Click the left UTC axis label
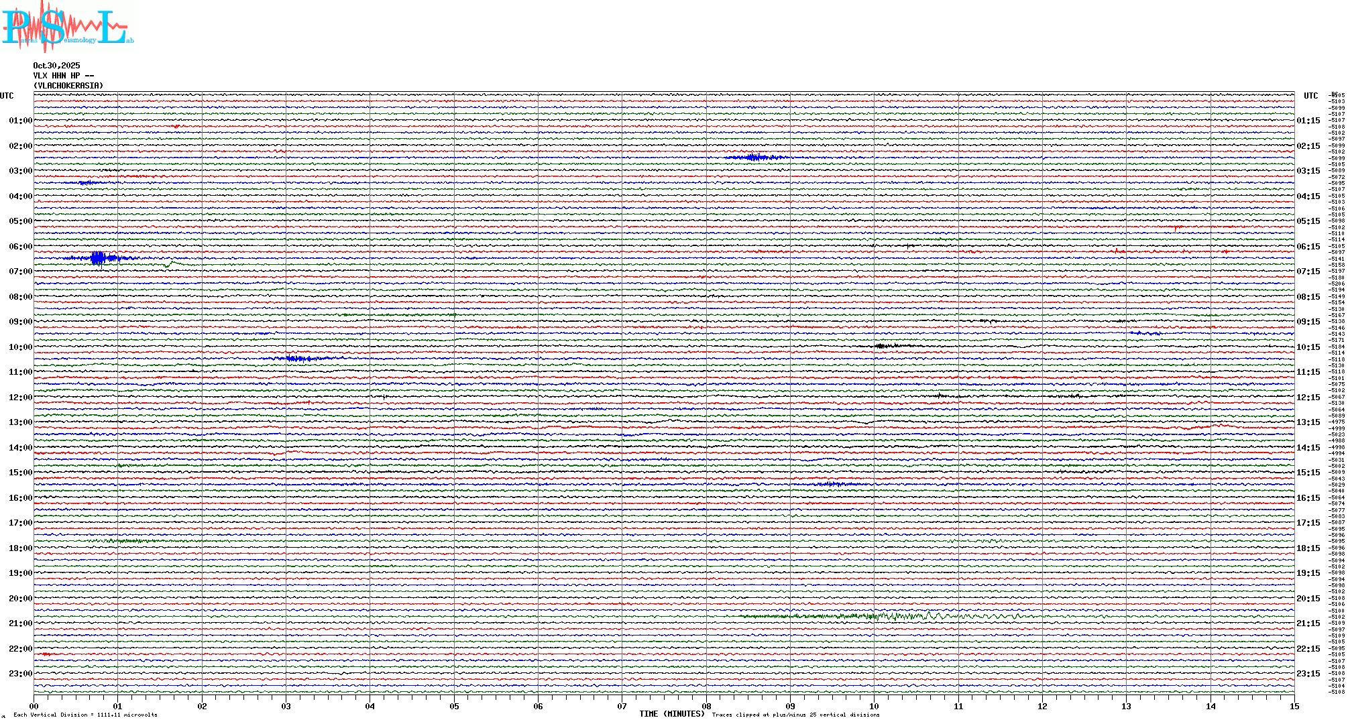1348x724 pixels. (x=7, y=96)
